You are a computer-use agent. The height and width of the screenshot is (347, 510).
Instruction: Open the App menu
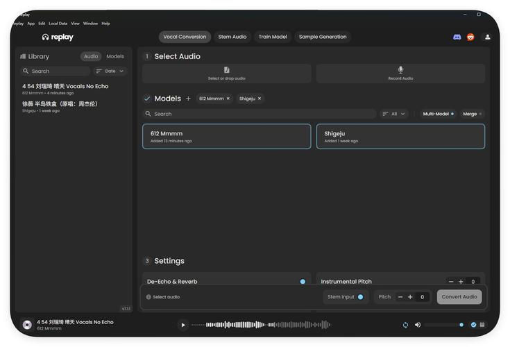click(x=31, y=24)
